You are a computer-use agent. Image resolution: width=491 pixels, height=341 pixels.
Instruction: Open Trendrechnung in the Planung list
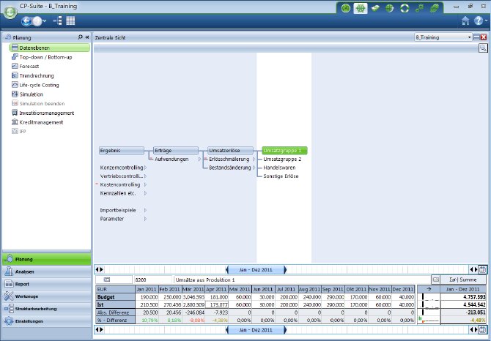tap(33, 75)
